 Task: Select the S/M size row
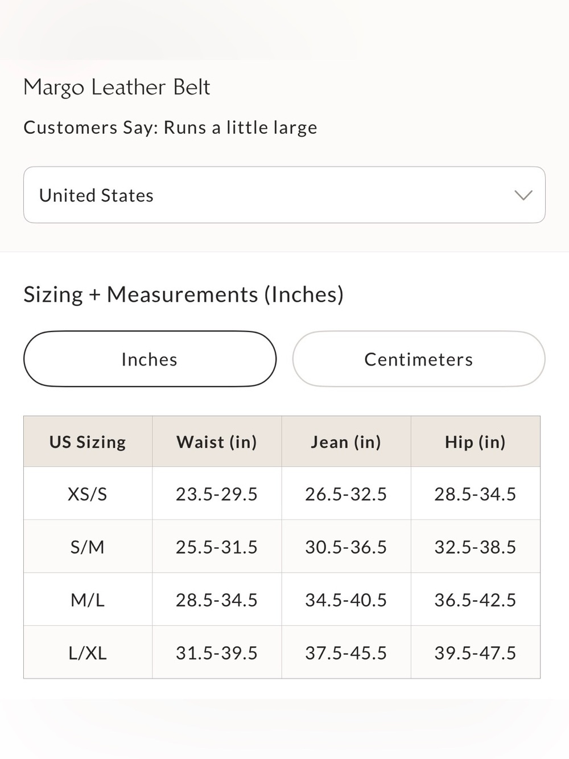(282, 547)
